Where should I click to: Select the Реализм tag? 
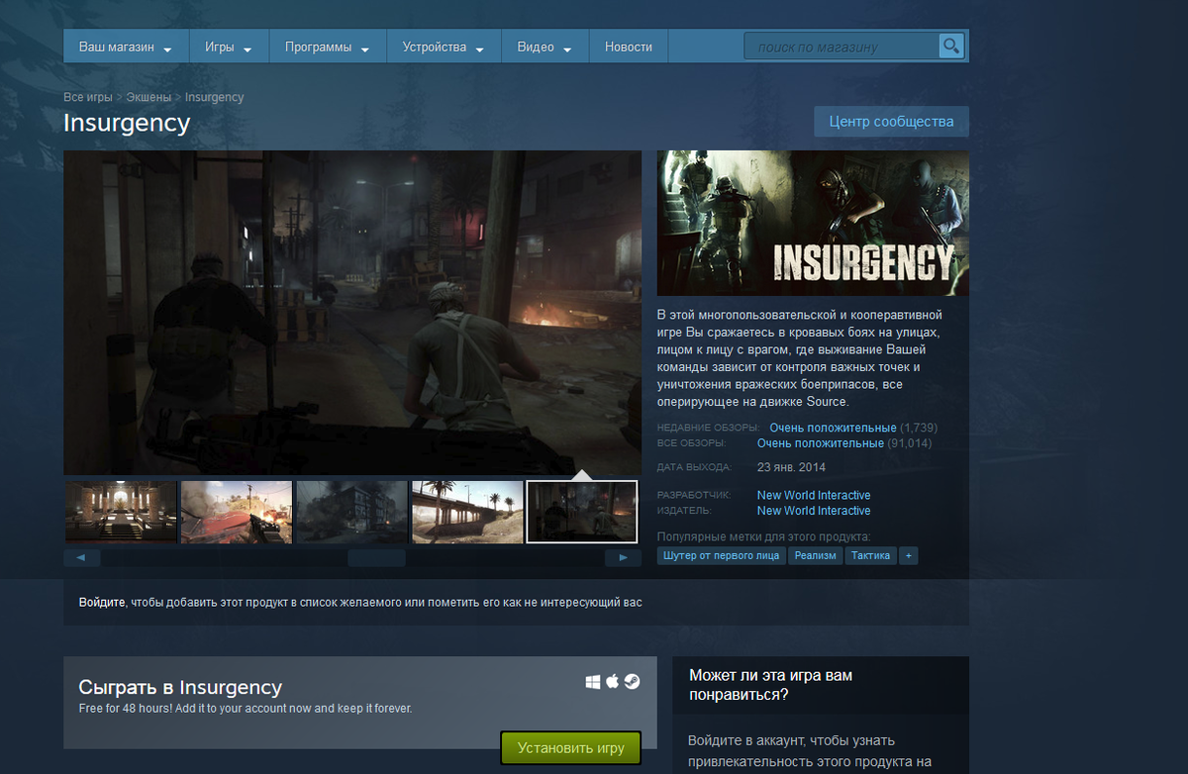tap(816, 555)
